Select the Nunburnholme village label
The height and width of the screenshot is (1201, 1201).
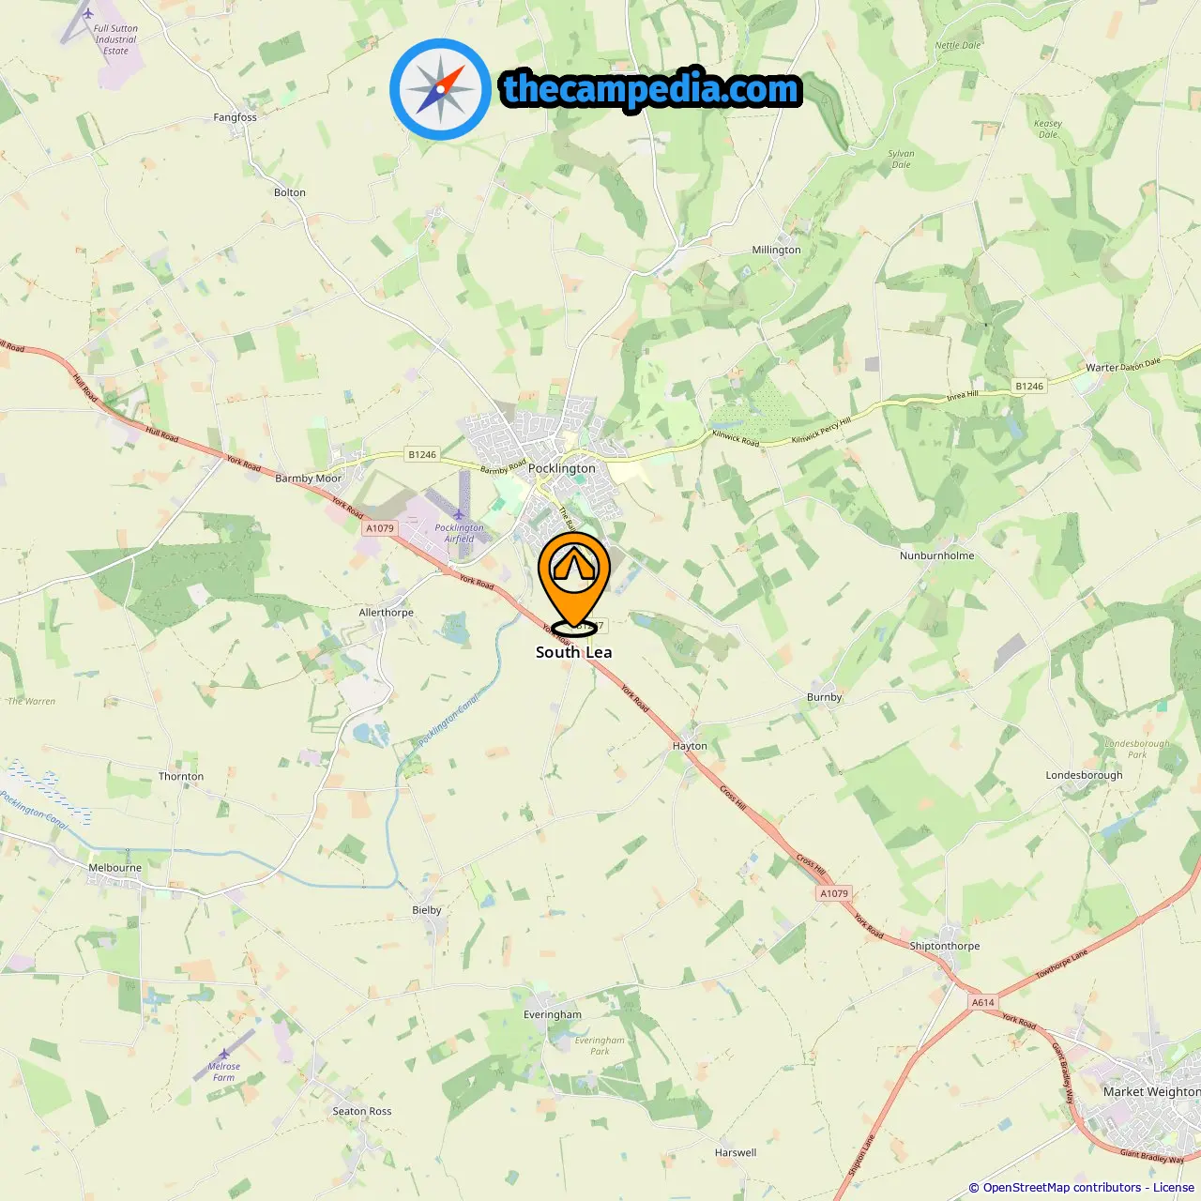tap(937, 555)
